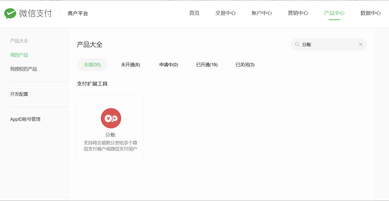Click the search magnifier icon
The image size is (389, 201).
(x=297, y=44)
